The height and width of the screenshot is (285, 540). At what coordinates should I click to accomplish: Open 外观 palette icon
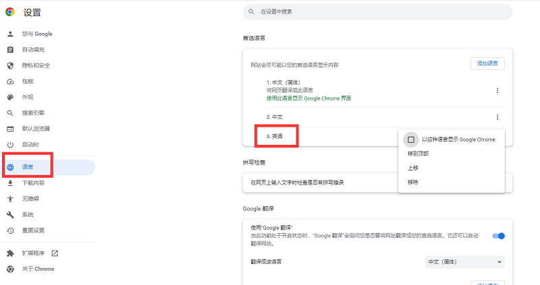coord(10,97)
